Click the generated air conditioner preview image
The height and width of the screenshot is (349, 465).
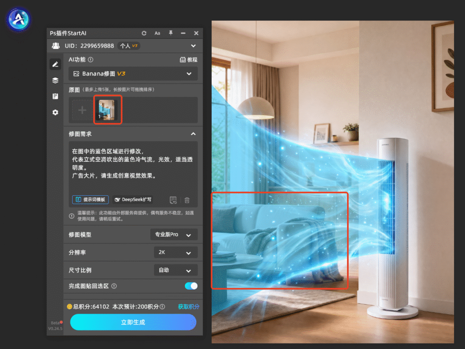[x=332, y=182]
